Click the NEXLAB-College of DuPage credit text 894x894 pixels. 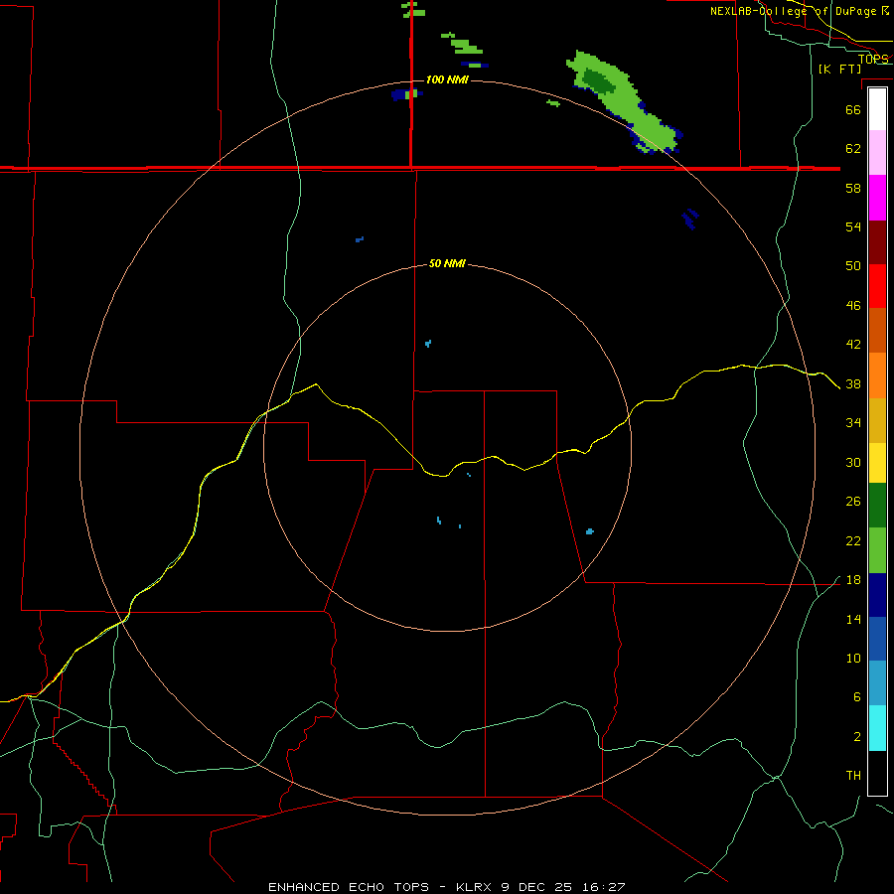800,11
